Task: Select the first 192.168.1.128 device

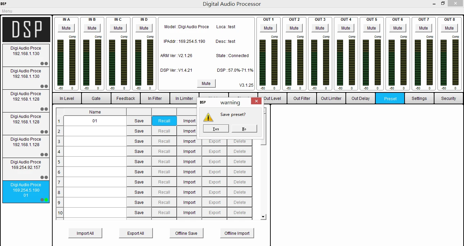Action: coord(26,101)
